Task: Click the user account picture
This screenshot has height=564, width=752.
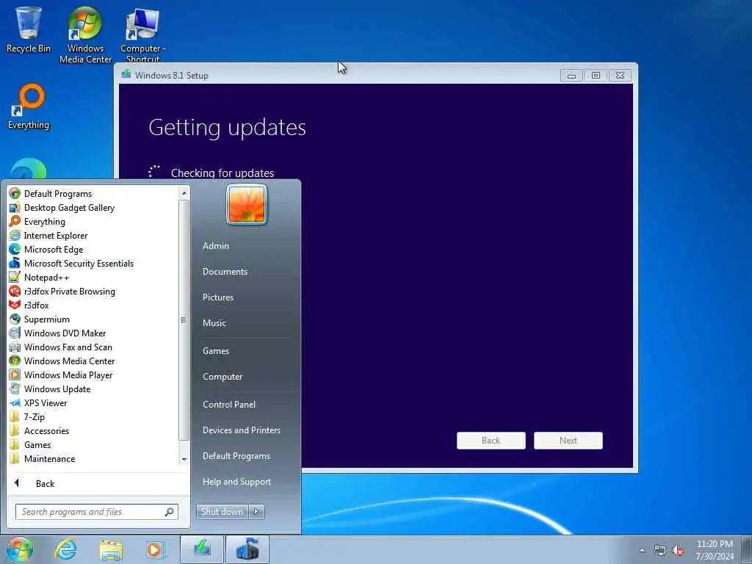Action: (247, 205)
